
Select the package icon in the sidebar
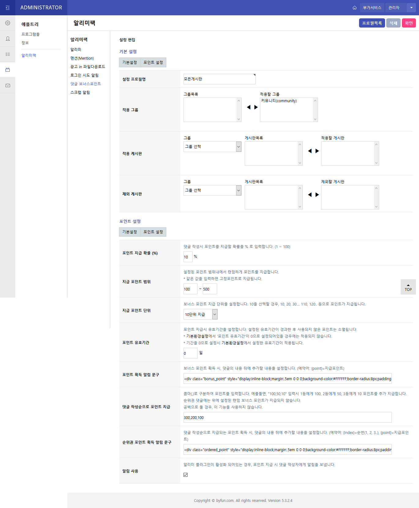coord(8,70)
